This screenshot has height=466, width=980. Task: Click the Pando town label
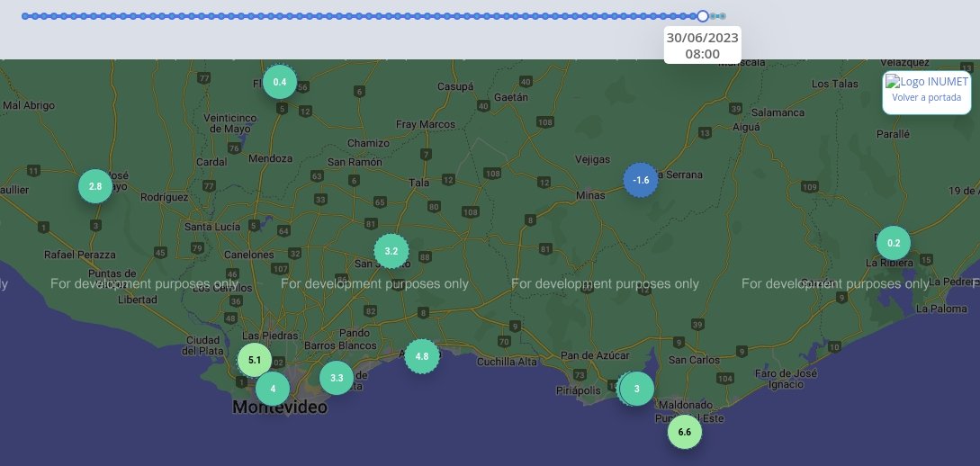[355, 333]
